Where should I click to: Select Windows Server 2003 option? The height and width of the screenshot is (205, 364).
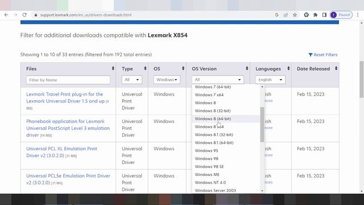click(x=226, y=190)
